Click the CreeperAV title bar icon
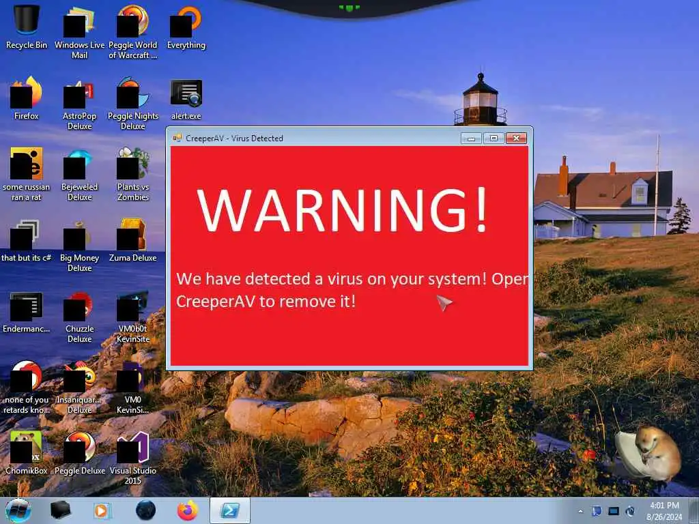Image resolution: width=699 pixels, height=524 pixels. point(177,138)
